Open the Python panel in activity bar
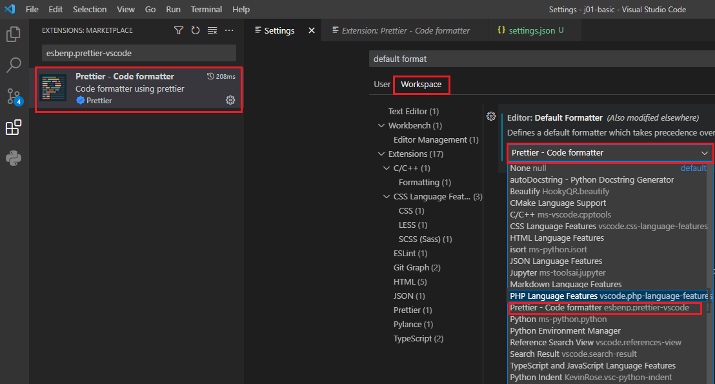 point(14,158)
